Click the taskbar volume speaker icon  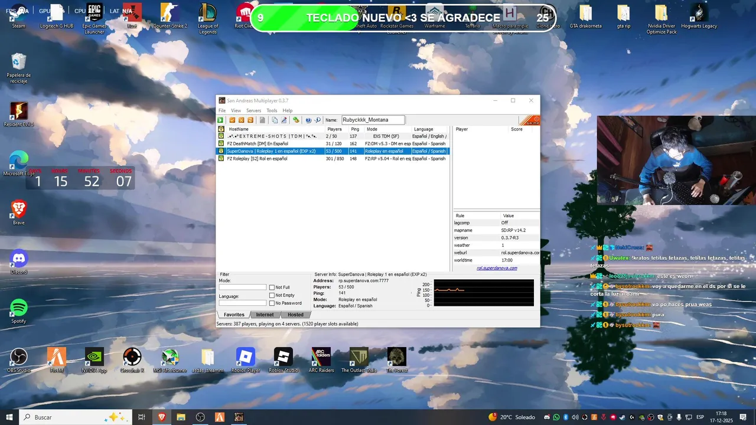pyautogui.click(x=575, y=417)
